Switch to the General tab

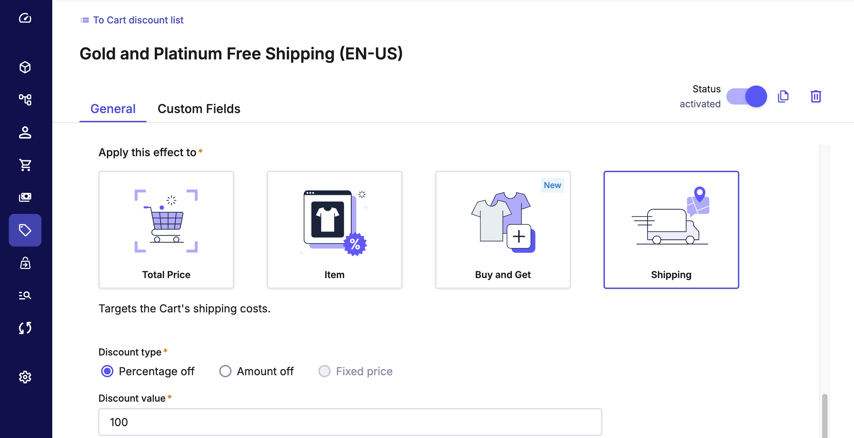pos(113,109)
